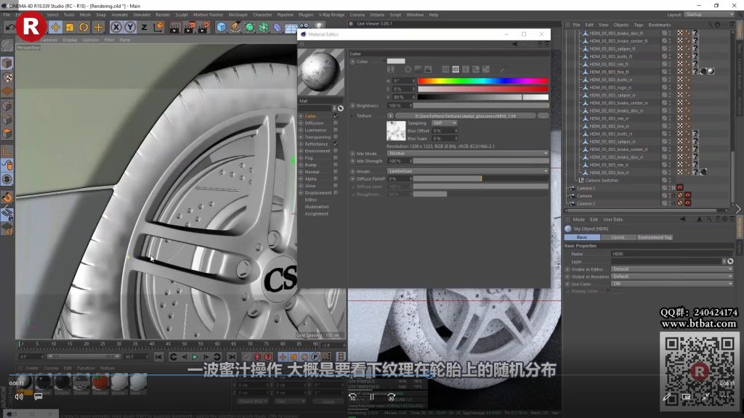Open the Visible in Editor dropdown

[x=672, y=269]
